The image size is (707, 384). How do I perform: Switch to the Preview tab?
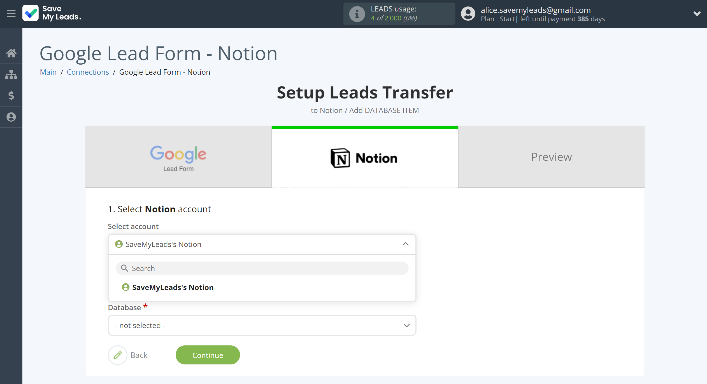click(551, 157)
